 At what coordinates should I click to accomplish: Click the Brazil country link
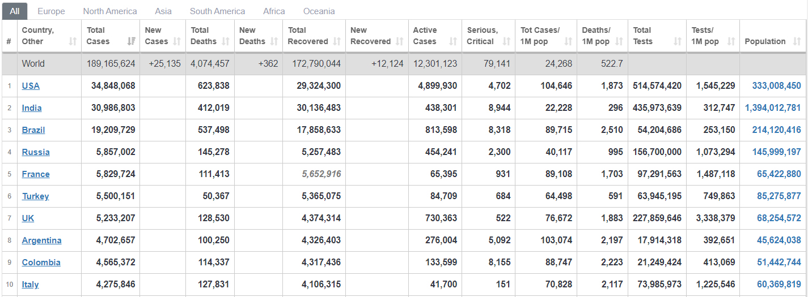[x=33, y=130]
